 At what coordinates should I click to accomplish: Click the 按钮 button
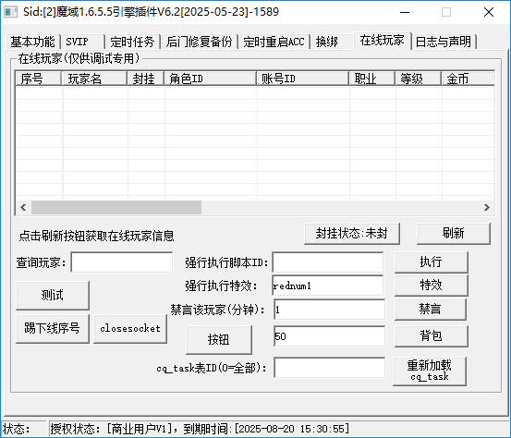219,339
